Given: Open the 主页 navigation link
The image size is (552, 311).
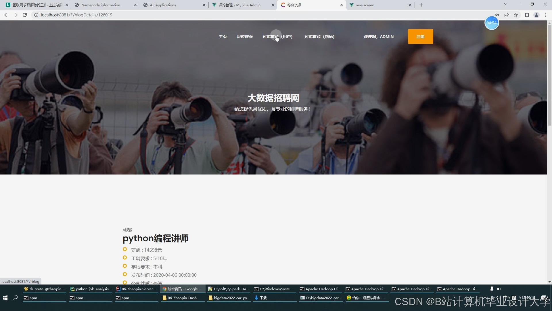Looking at the screenshot, I should pos(223,37).
